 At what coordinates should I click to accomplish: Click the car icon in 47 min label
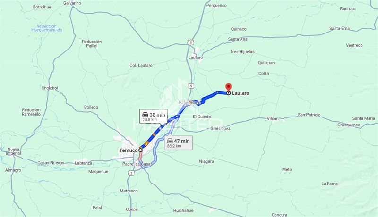(170, 141)
